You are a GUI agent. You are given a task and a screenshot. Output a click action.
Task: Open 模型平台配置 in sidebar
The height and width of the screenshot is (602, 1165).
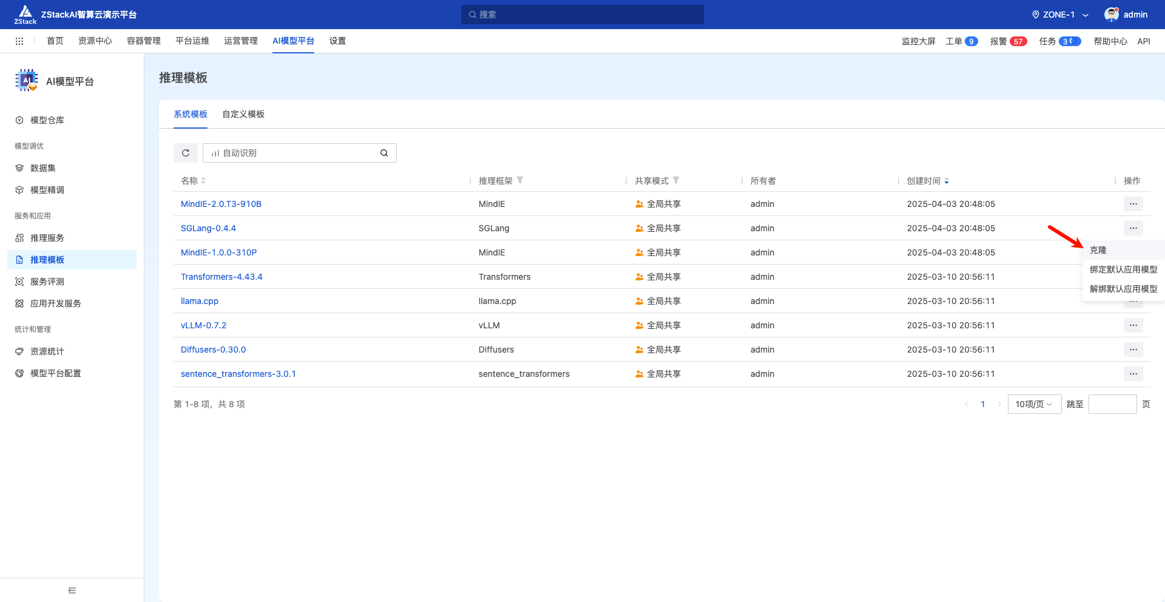(x=72, y=373)
